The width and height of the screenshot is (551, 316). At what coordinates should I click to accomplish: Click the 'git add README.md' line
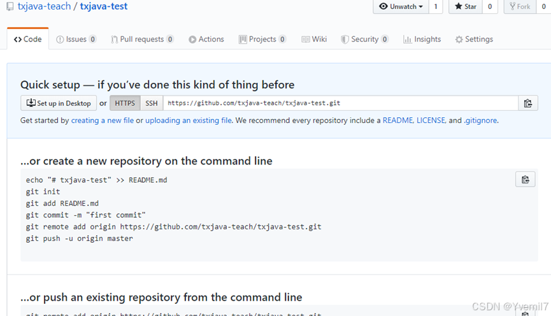pyautogui.click(x=62, y=203)
